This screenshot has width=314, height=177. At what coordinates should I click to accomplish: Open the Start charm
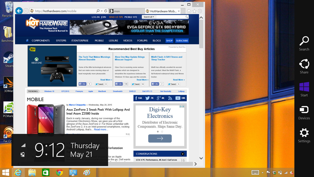point(304,89)
